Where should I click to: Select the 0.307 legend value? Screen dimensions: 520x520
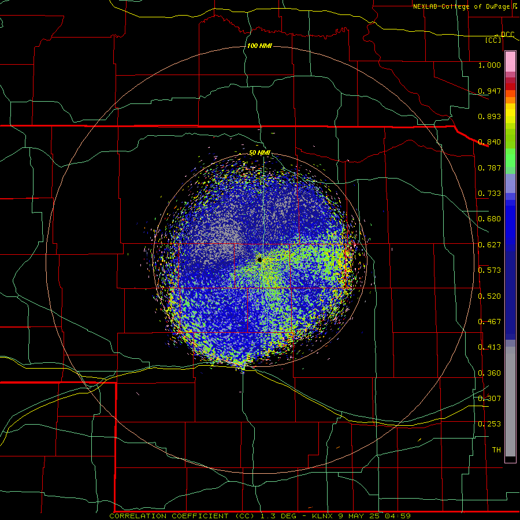pos(489,399)
